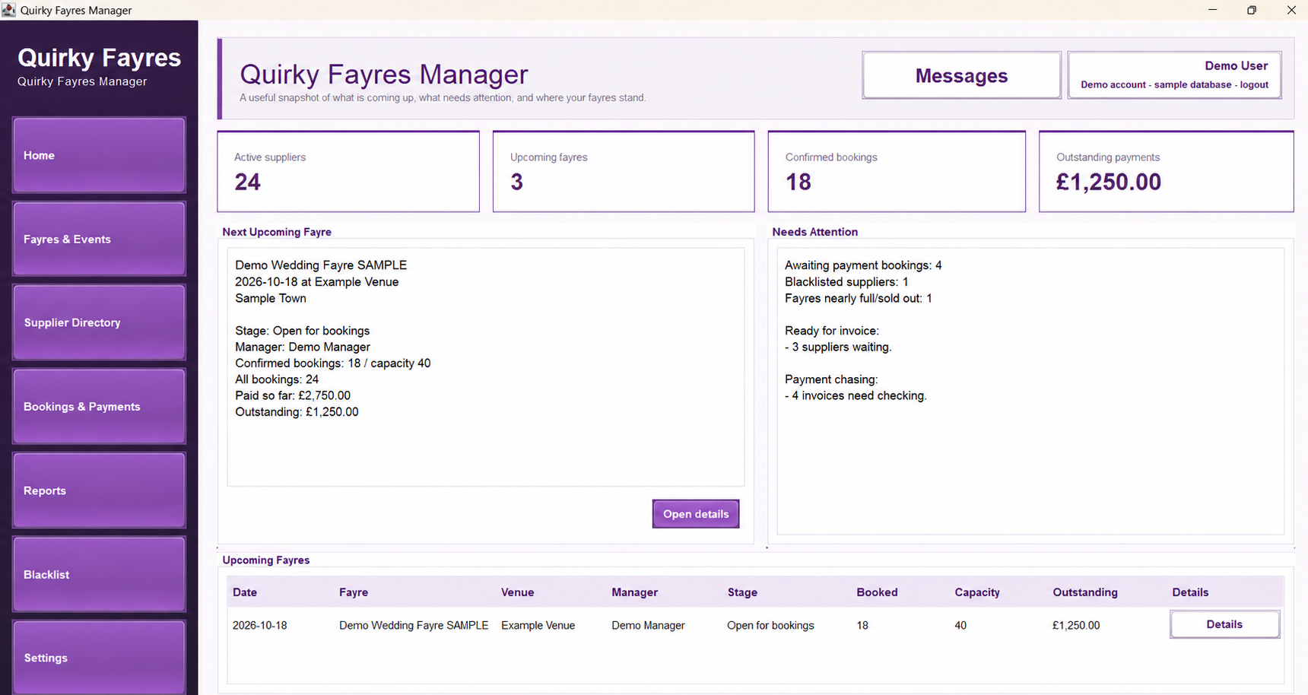The height and width of the screenshot is (695, 1308).
Task: Click the Outstanding column header
Action: (x=1085, y=592)
